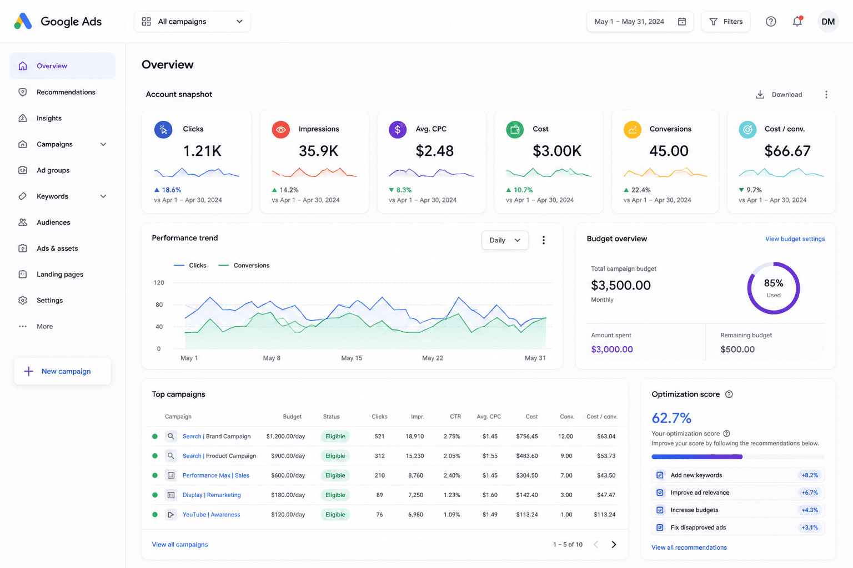Open Audiences in the sidebar
The width and height of the screenshot is (853, 568).
coord(62,222)
